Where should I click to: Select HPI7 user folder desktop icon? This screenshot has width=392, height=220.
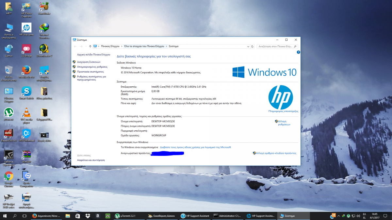pos(9,9)
